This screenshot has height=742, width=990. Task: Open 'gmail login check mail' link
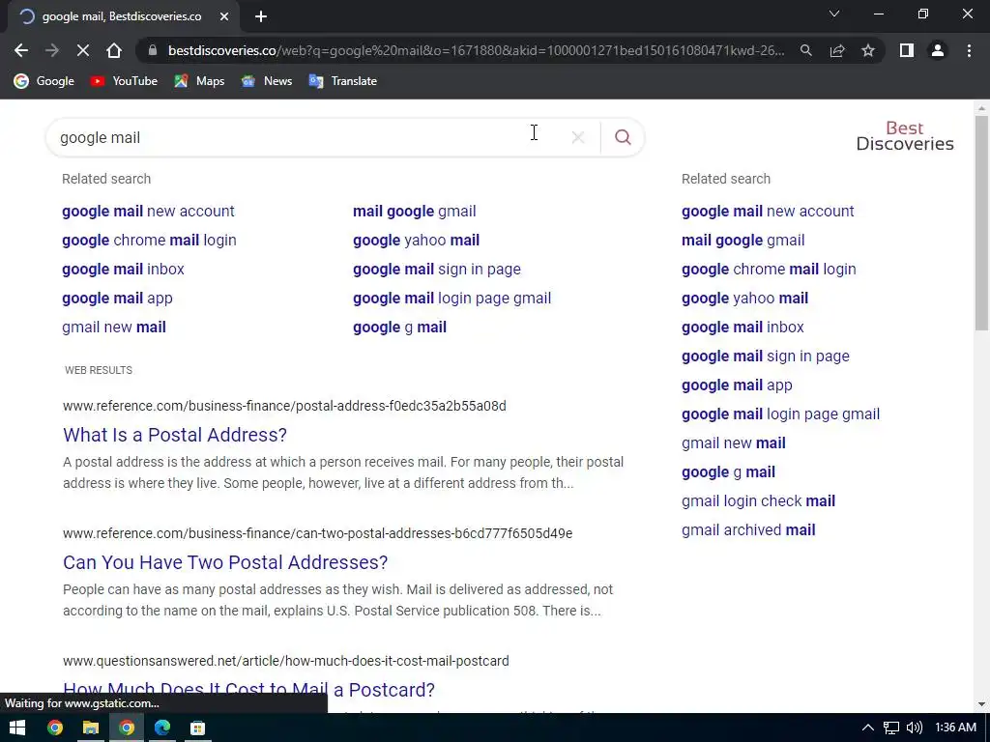758,501
